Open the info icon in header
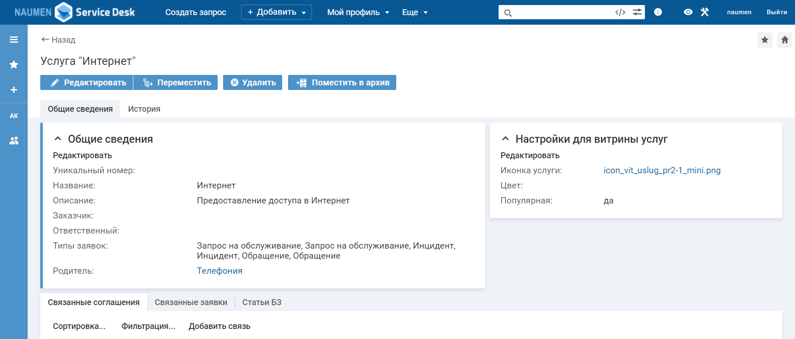This screenshot has height=339, width=795. (x=658, y=12)
